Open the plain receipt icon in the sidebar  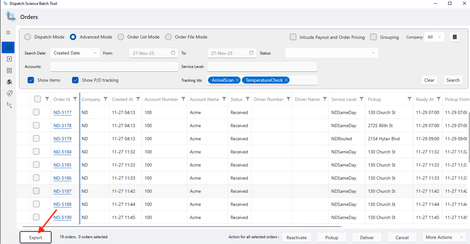[9, 70]
